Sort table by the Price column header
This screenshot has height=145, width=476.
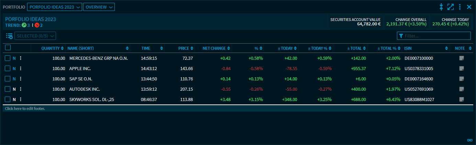(184, 48)
